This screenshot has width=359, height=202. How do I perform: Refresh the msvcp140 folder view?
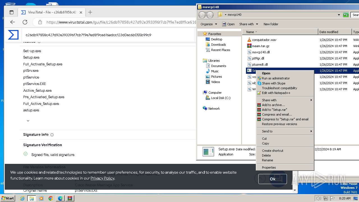[346, 15]
